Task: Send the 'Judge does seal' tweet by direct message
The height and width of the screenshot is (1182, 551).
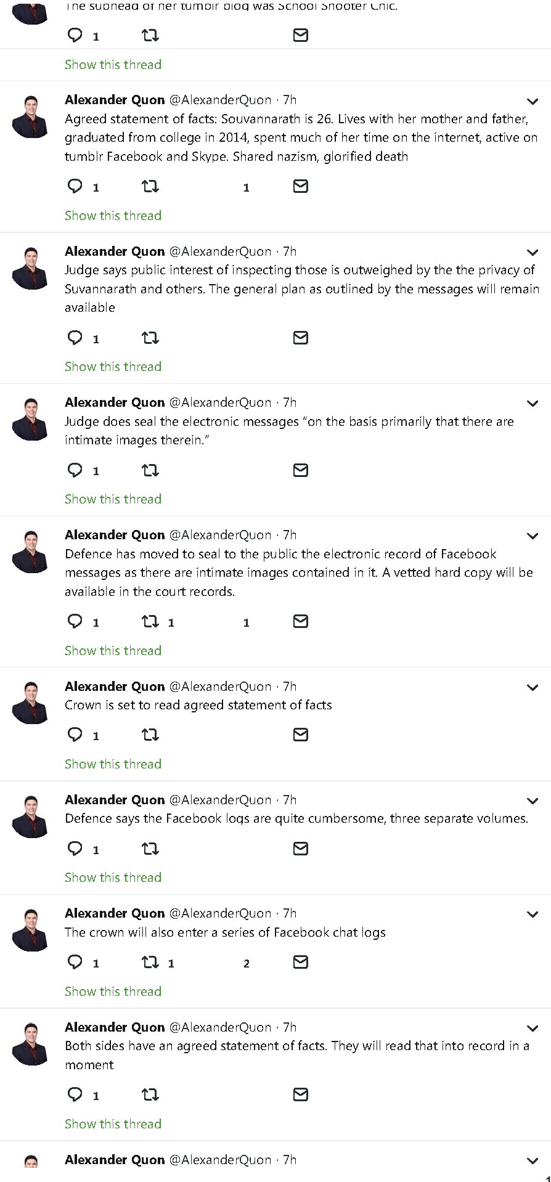Action: (x=301, y=470)
